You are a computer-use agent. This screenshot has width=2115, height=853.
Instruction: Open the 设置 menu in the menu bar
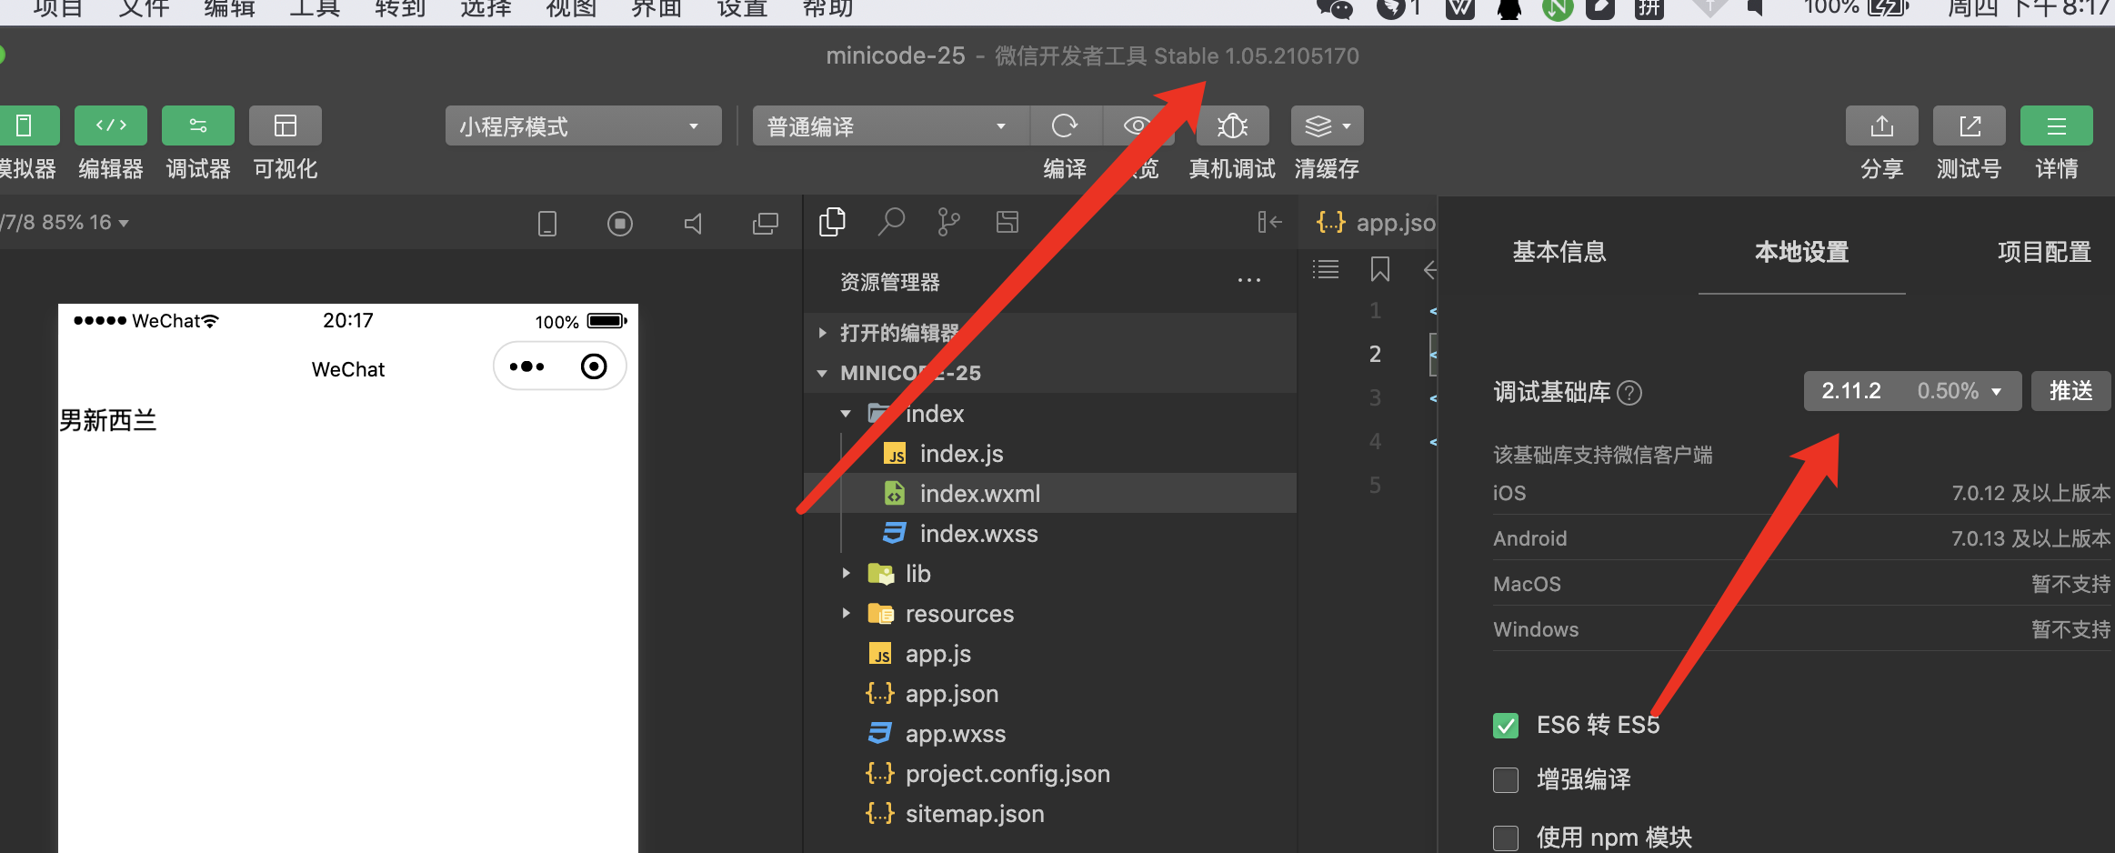click(742, 8)
